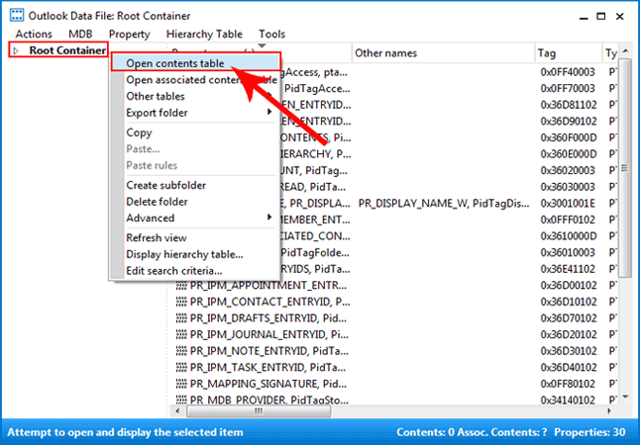Viewport: 640px width, 445px height.
Task: Click the PR_IPM_CONTACT_ENTRYID property icon
Action: pos(181,302)
